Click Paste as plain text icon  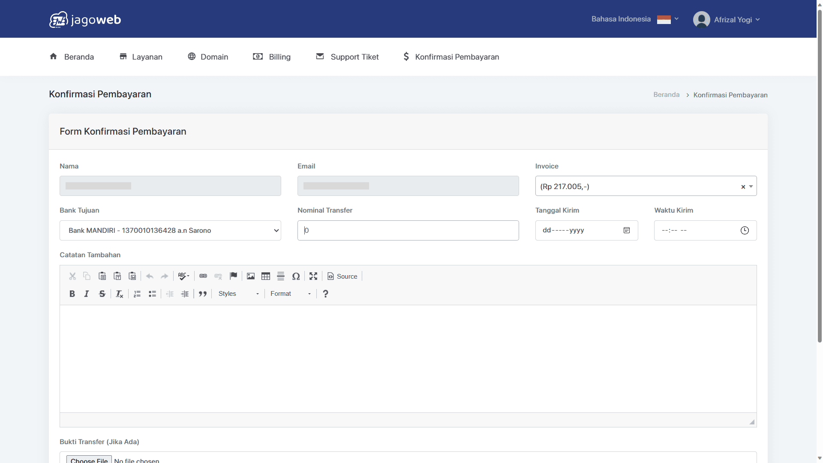pyautogui.click(x=117, y=277)
